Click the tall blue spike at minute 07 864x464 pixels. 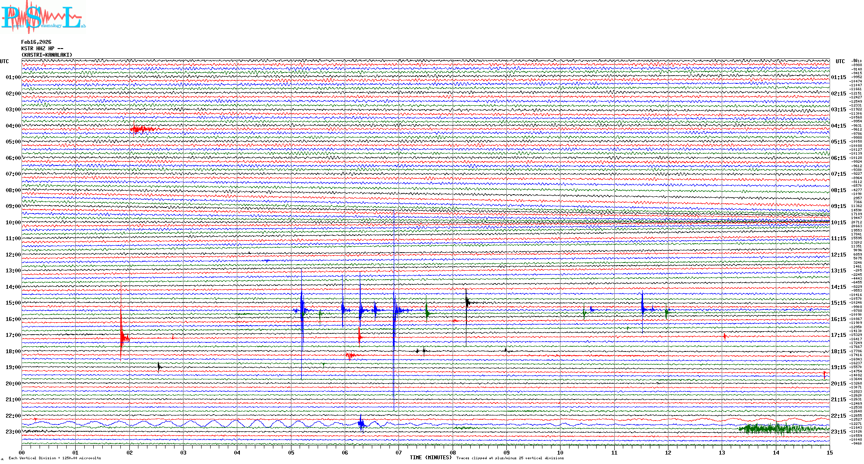coord(394,309)
